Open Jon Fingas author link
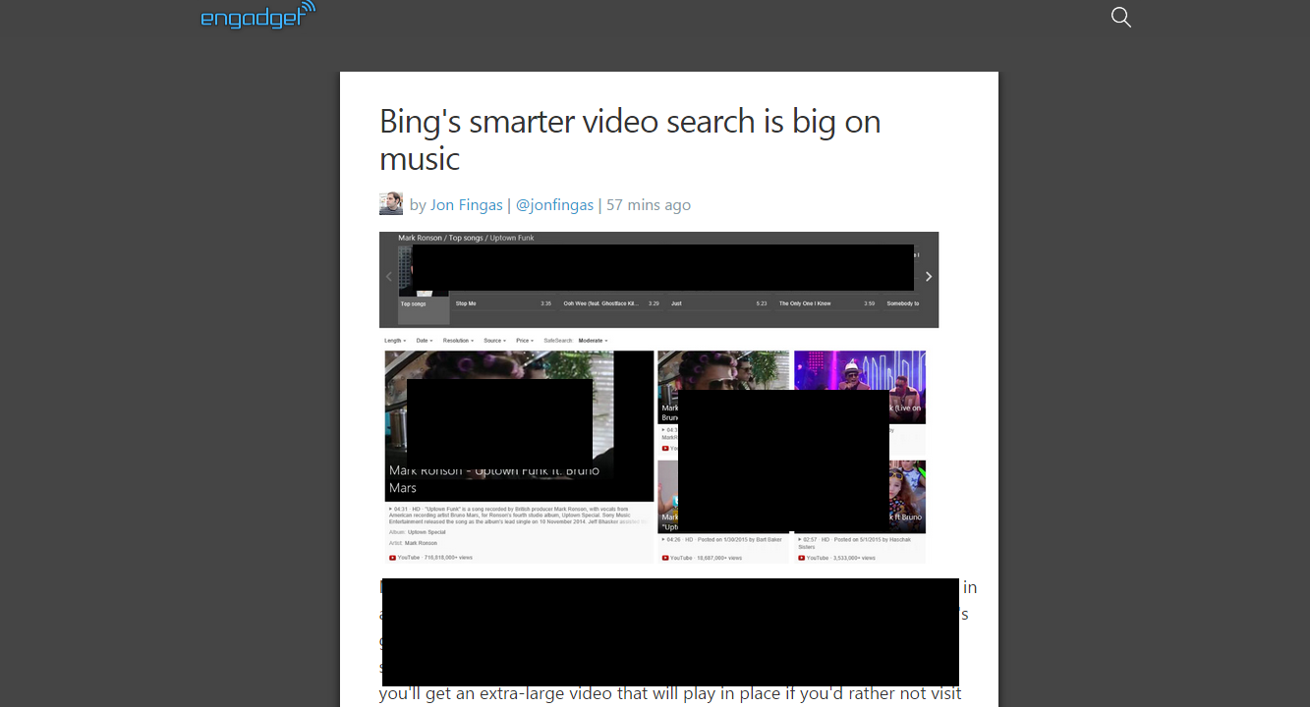The height and width of the screenshot is (707, 1310). 467,205
